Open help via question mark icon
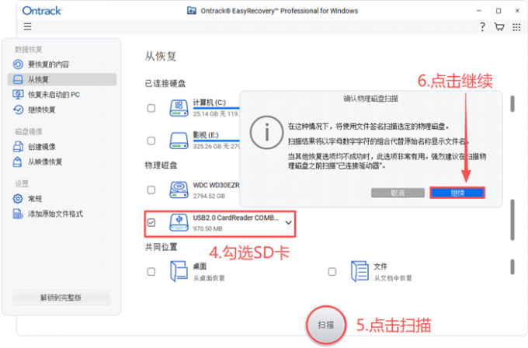This screenshot has height=348, width=528. click(x=482, y=26)
